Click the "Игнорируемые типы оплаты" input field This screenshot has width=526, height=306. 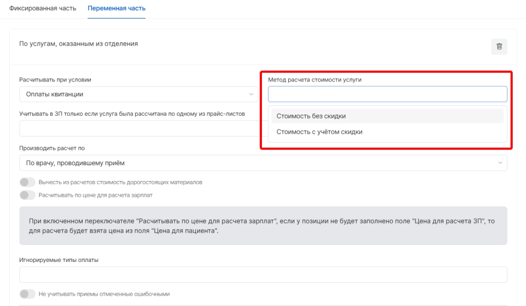coord(263,275)
